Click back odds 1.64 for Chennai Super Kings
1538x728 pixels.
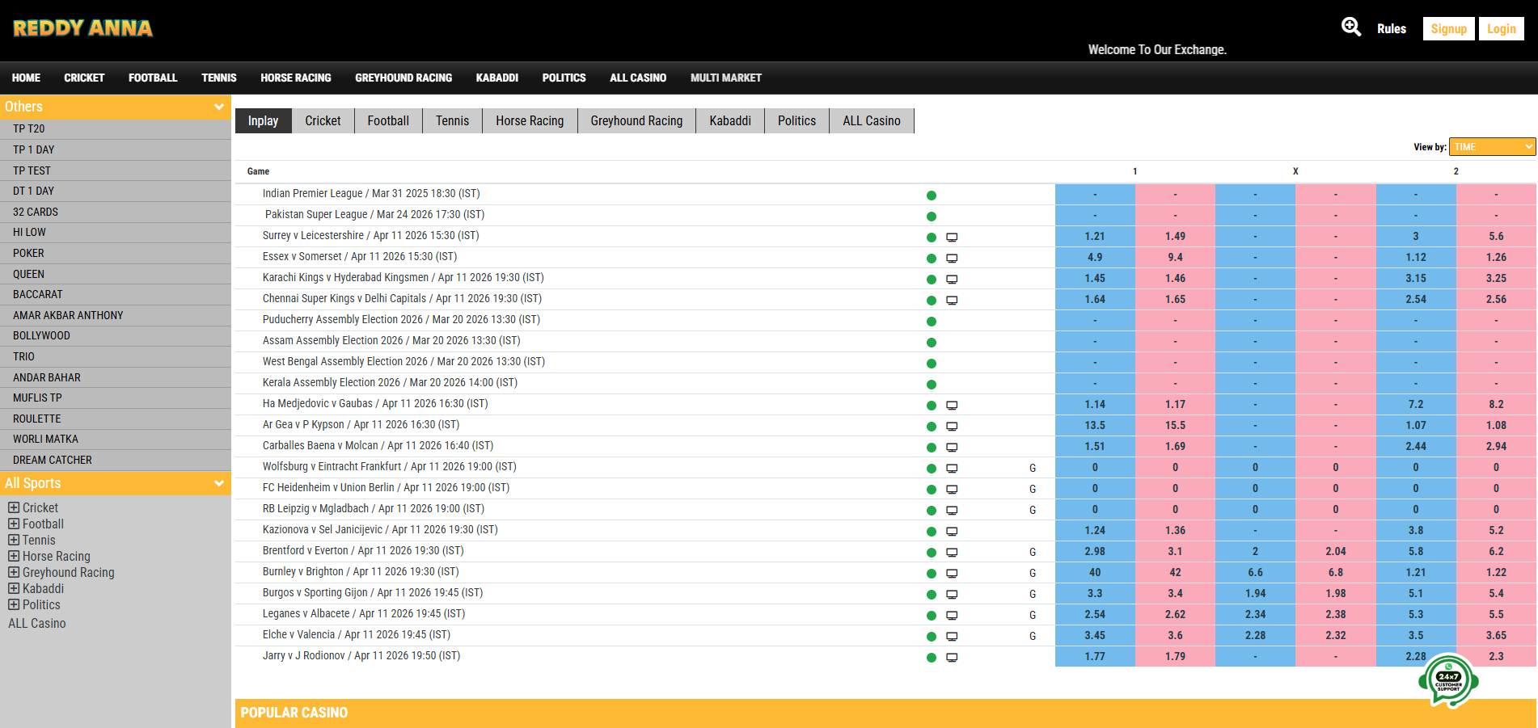pos(1095,299)
